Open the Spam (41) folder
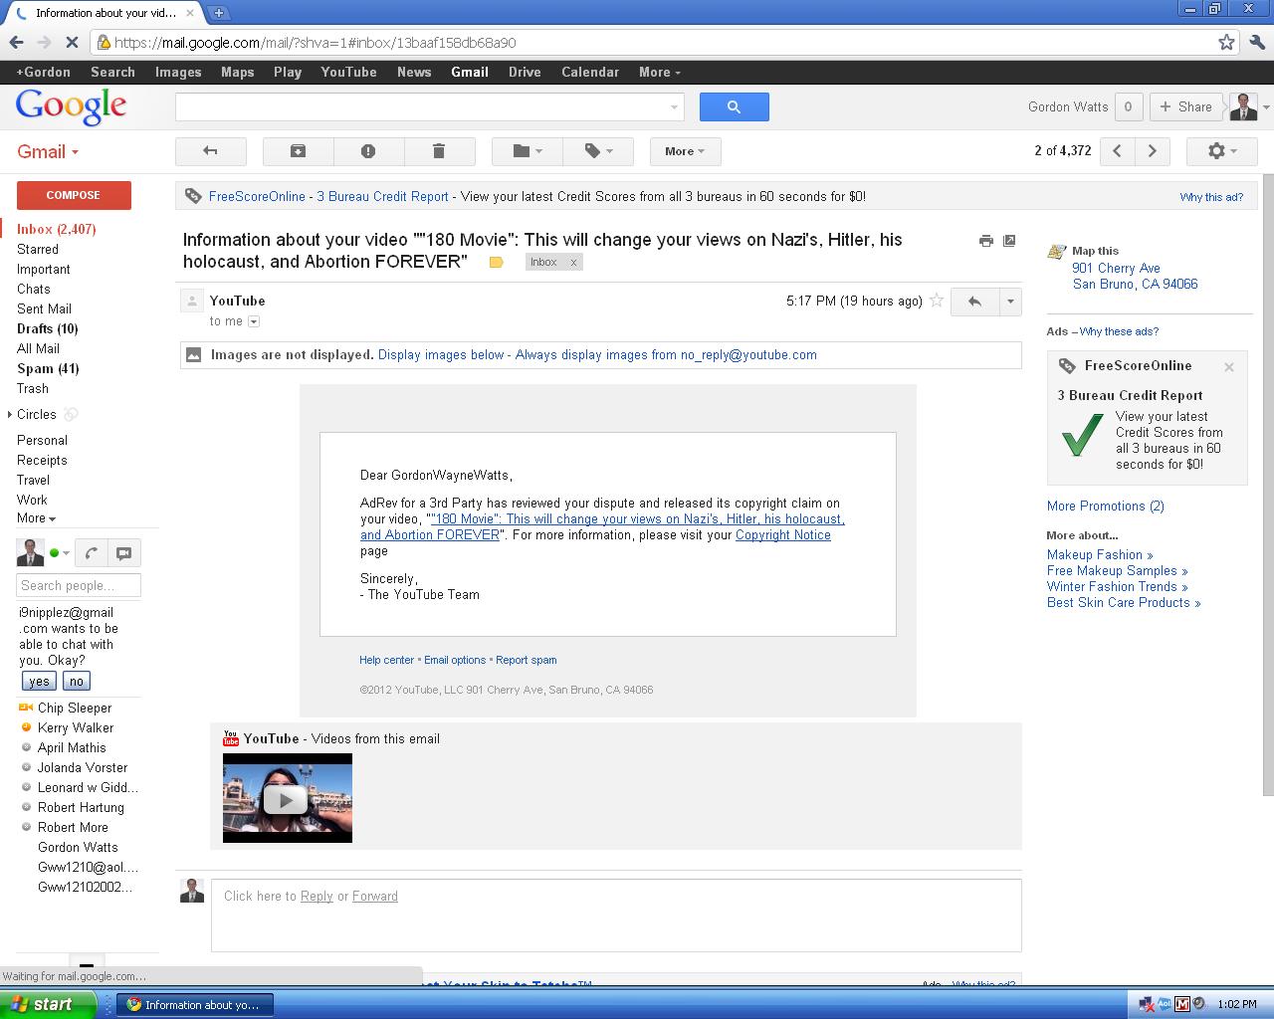 click(x=48, y=368)
